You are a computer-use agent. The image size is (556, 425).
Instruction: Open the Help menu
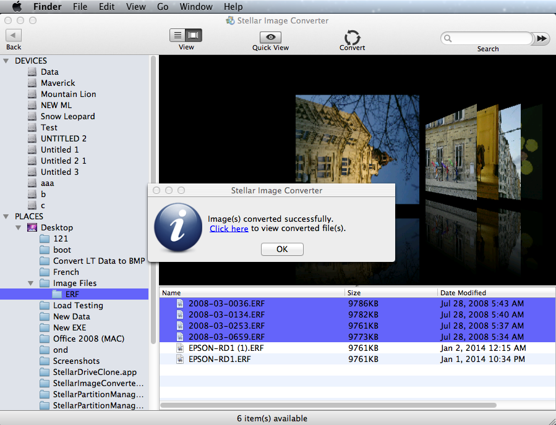coord(233,6)
